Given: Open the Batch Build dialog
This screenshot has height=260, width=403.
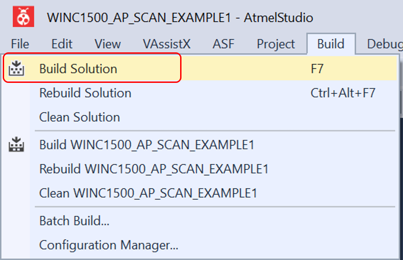Looking at the screenshot, I should click(74, 221).
